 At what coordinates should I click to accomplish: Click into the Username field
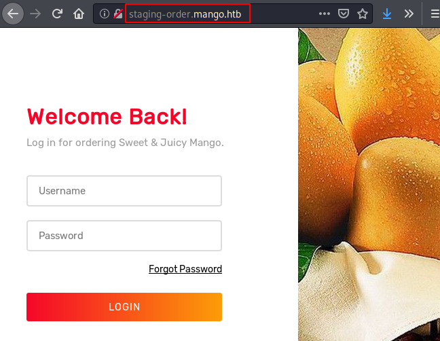point(124,191)
